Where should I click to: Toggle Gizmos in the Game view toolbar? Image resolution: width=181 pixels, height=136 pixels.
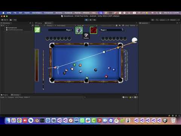pos(132,26)
